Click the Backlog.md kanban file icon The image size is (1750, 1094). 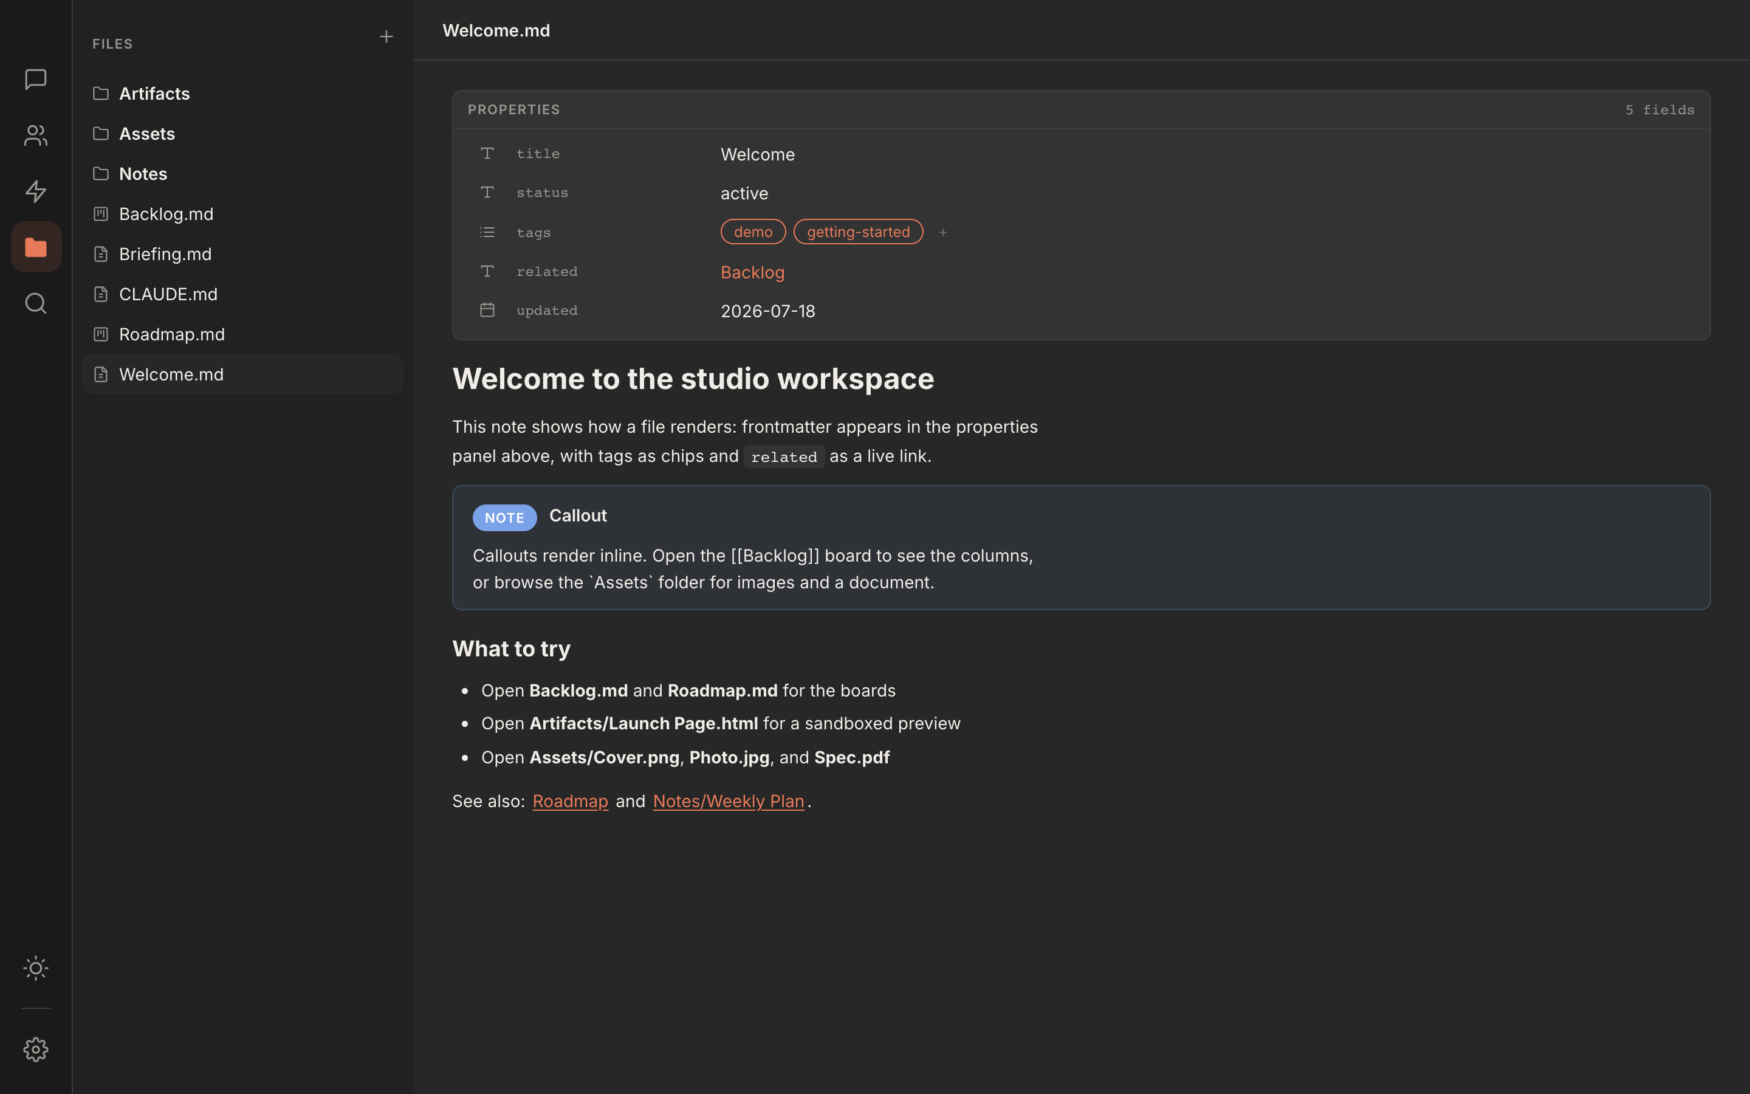pos(100,213)
